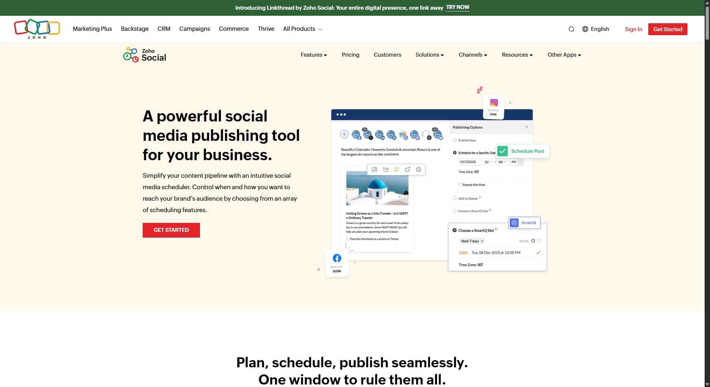The image size is (710, 387).
Task: Sort SmartQ slots by the star icon
Action: (533, 240)
